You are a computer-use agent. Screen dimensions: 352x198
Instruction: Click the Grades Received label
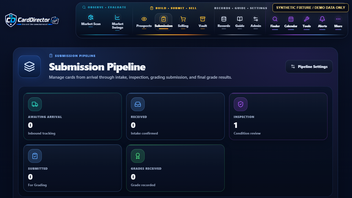(x=146, y=169)
